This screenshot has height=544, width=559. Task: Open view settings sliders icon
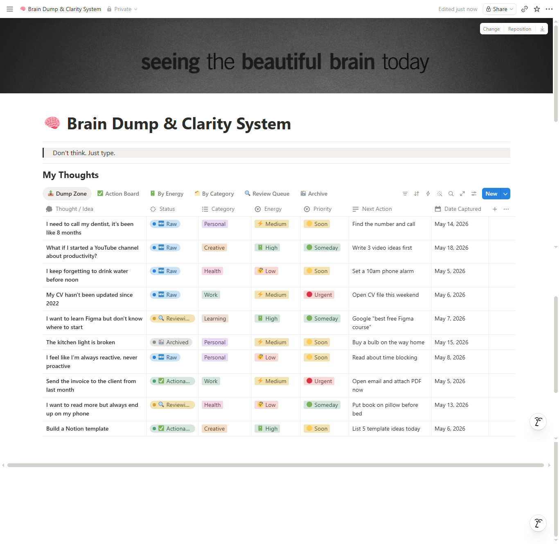click(x=474, y=194)
